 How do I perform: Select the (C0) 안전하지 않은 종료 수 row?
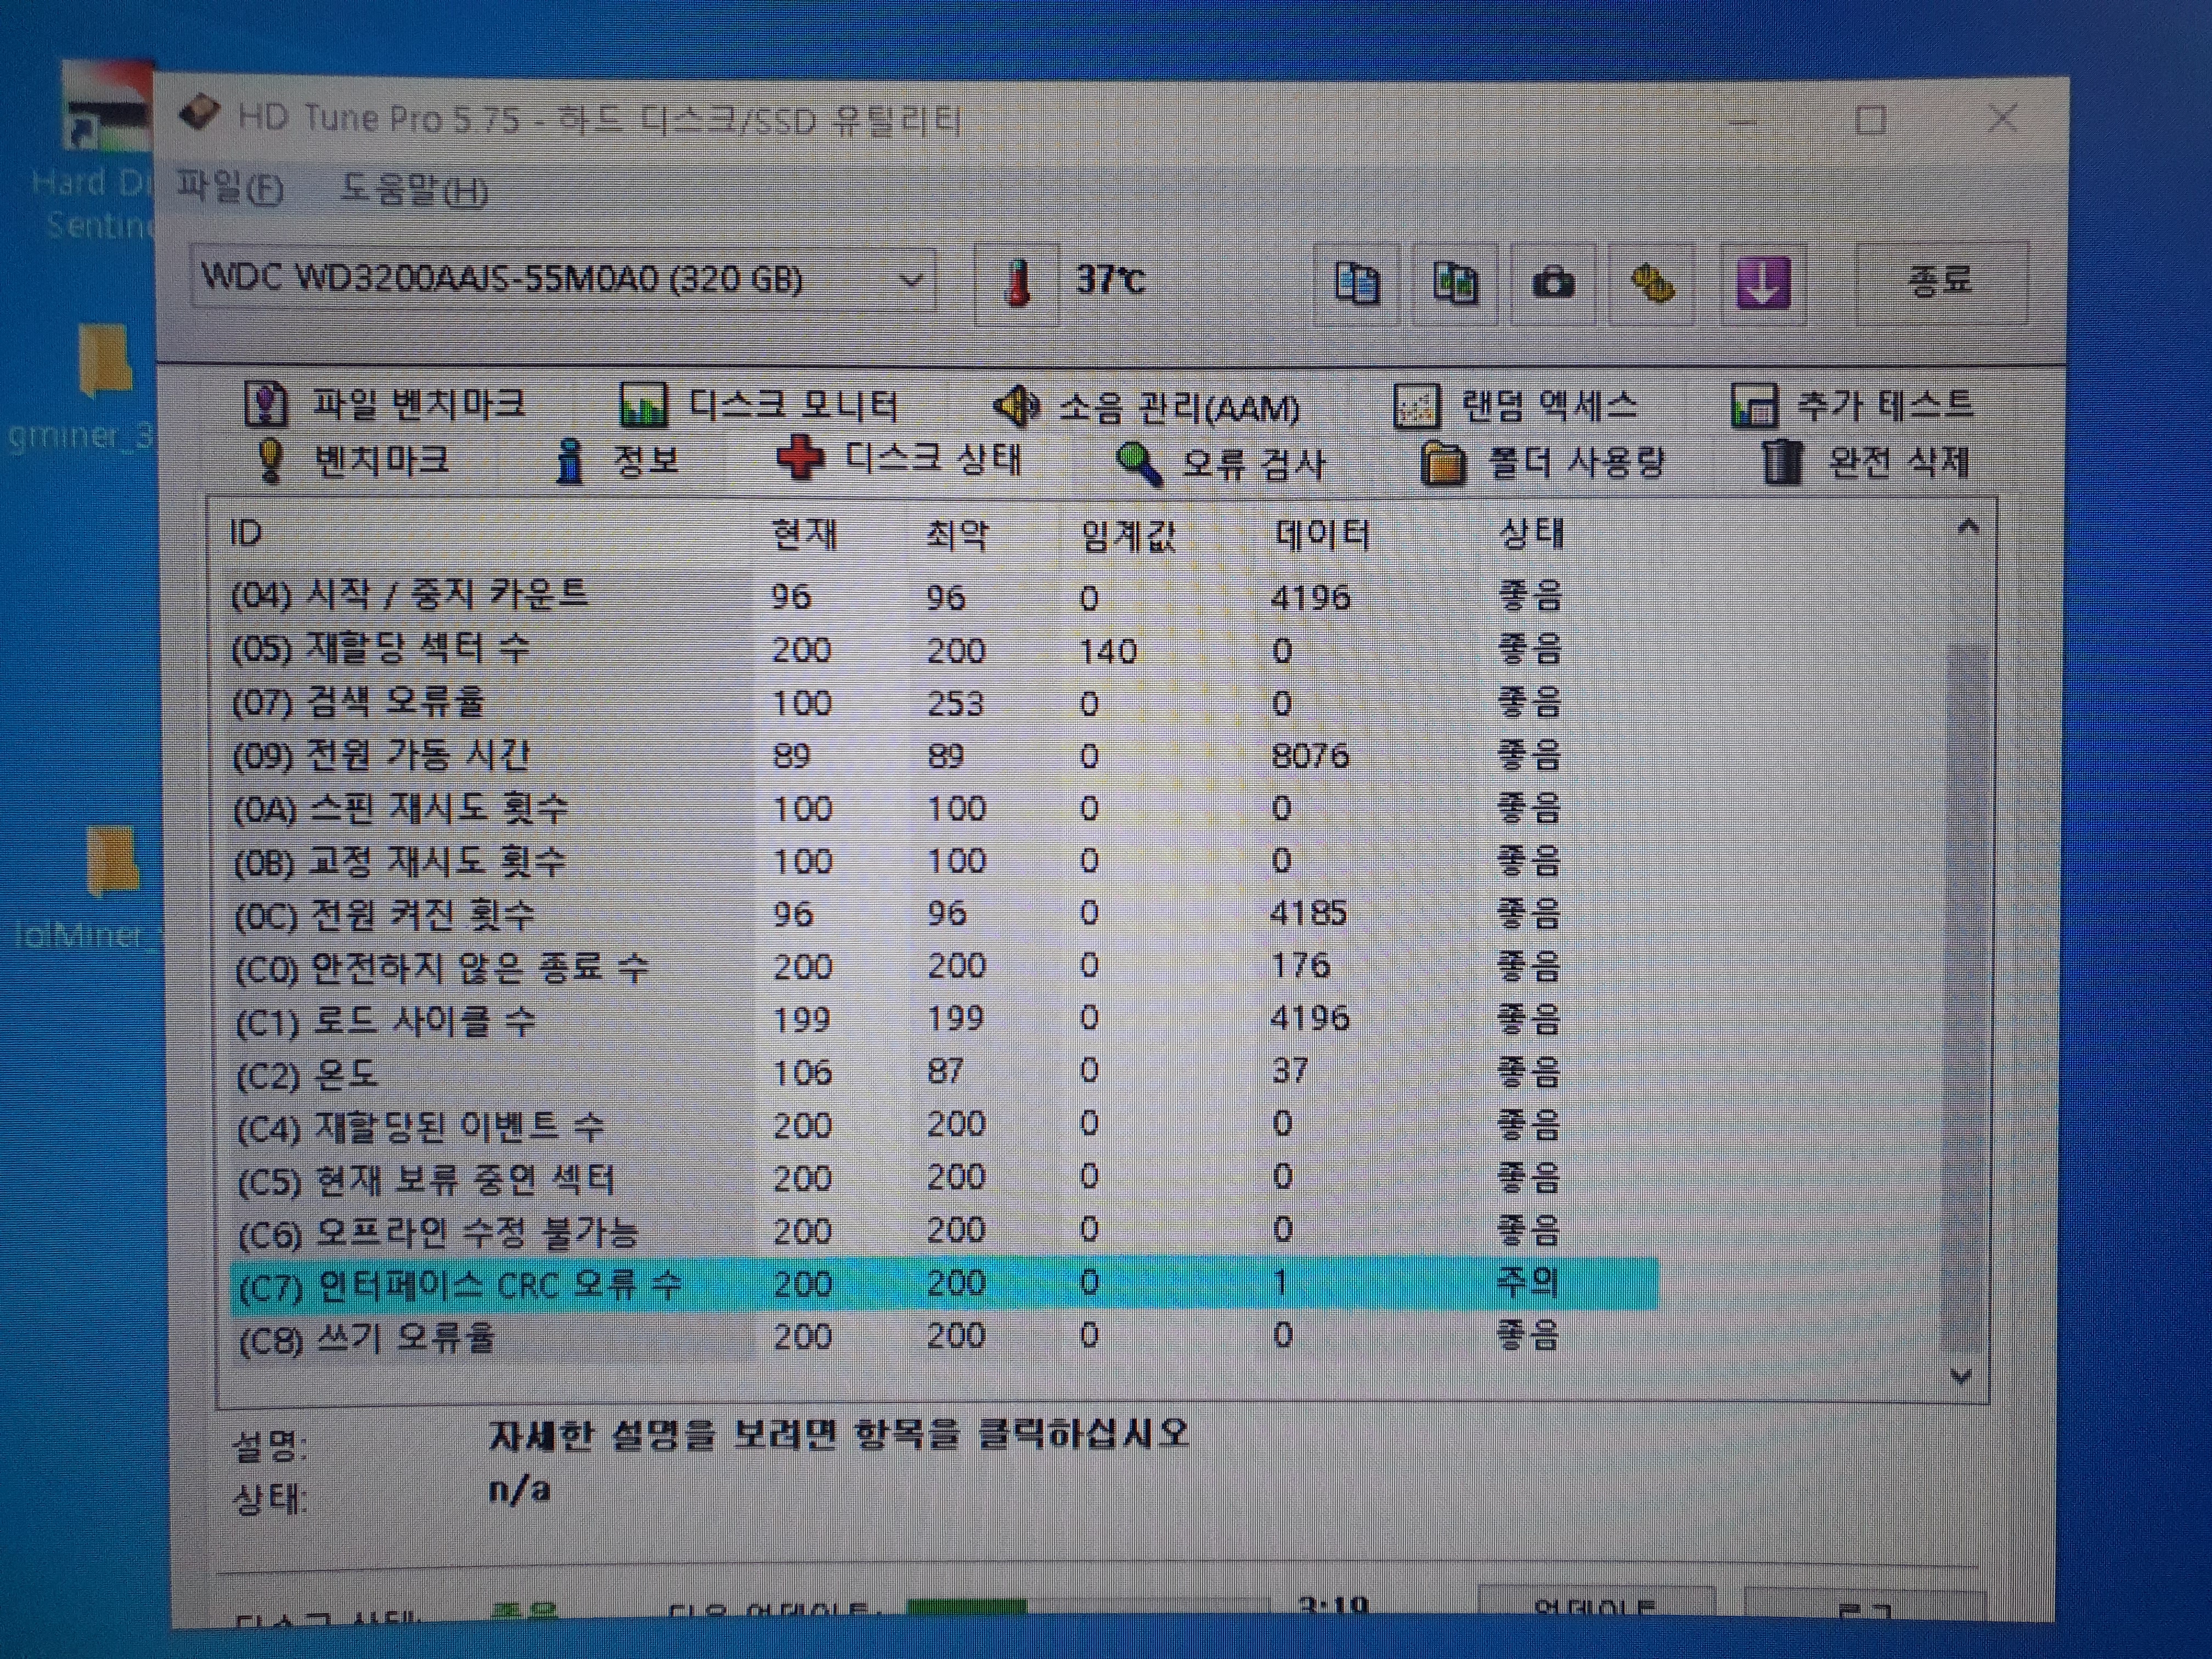943,966
